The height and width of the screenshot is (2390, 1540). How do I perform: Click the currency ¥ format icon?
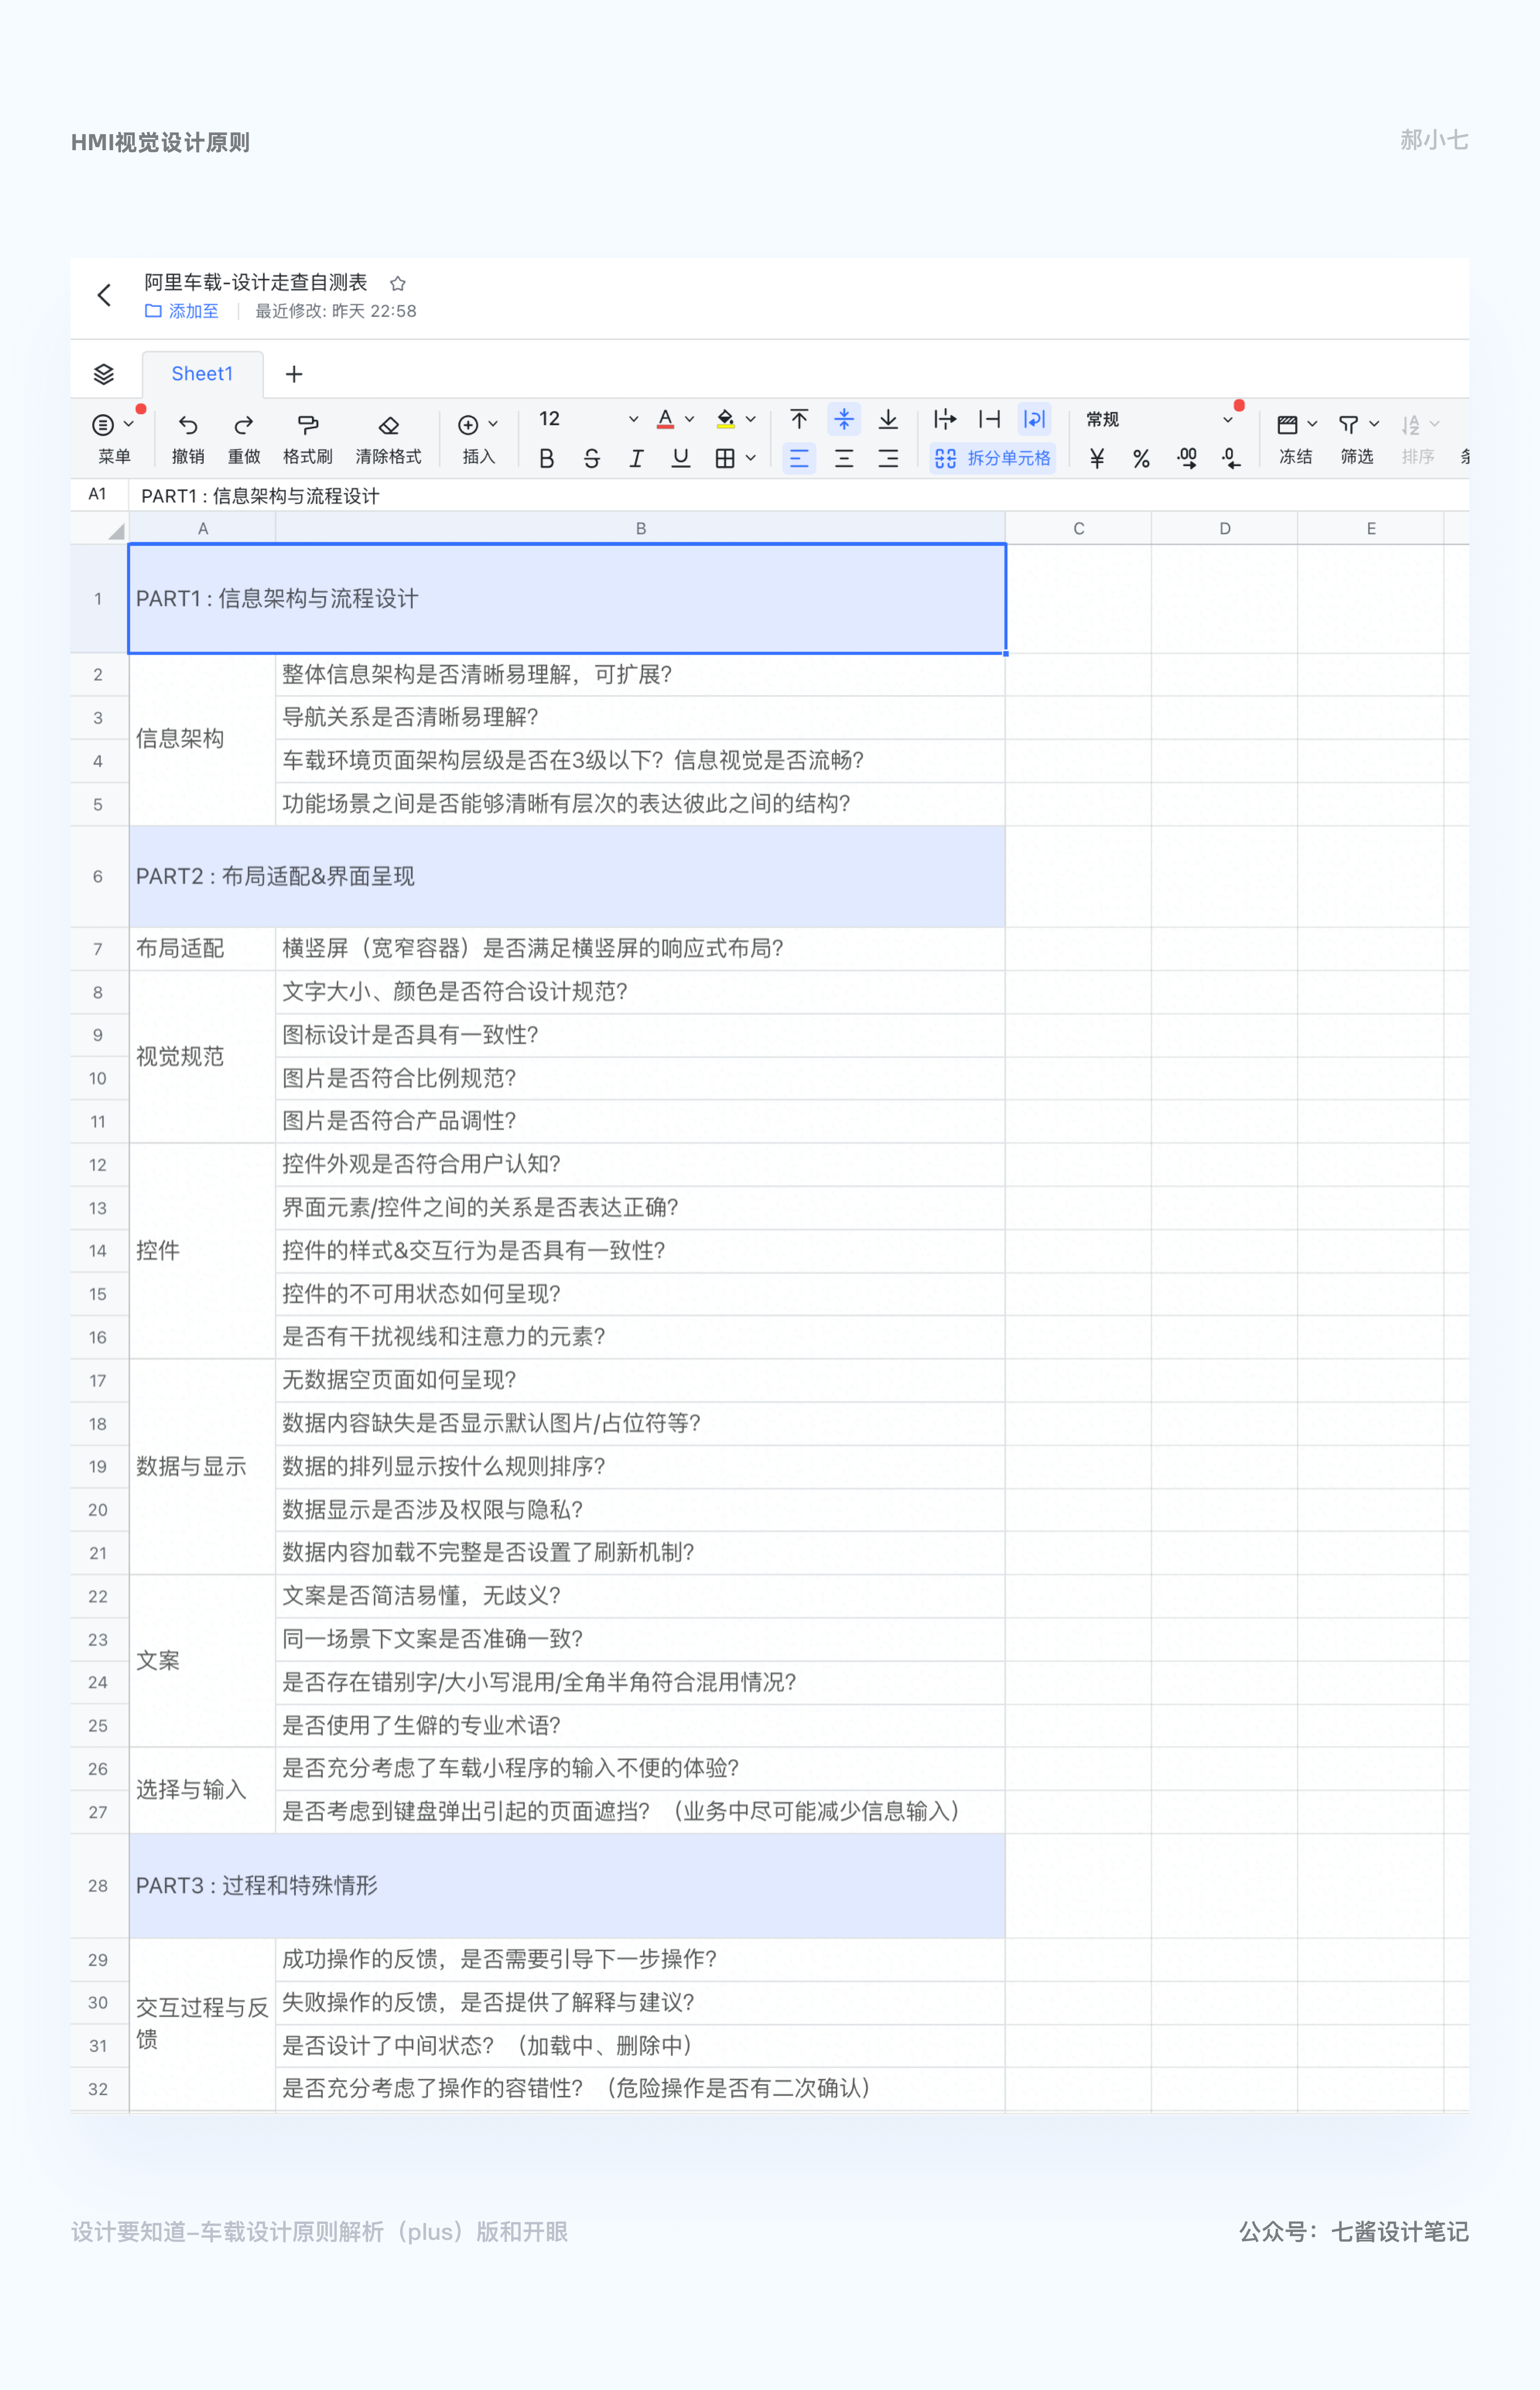(x=1097, y=459)
